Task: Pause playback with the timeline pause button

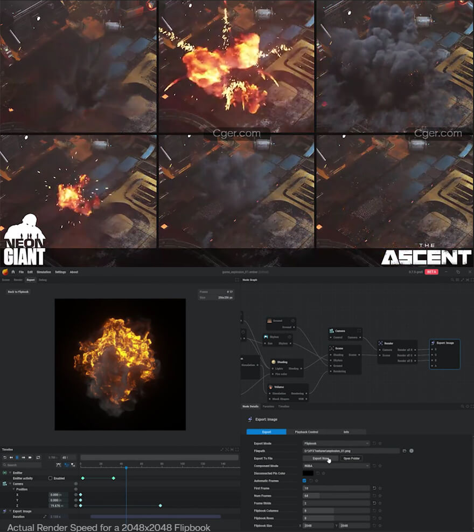Action: point(17,458)
